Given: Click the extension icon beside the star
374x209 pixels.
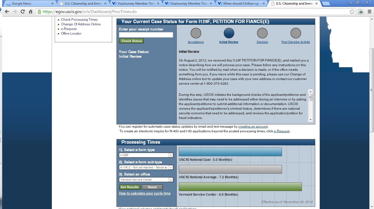Looking at the screenshot, I should [x=361, y=12].
